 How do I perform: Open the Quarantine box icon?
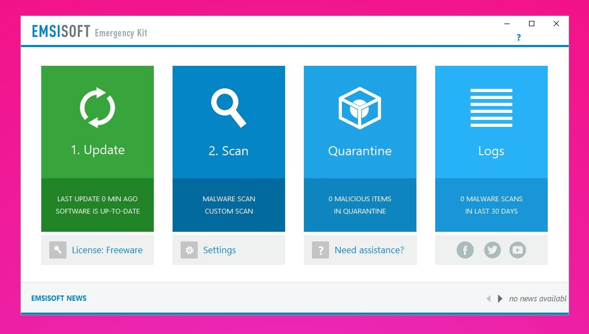pos(360,108)
